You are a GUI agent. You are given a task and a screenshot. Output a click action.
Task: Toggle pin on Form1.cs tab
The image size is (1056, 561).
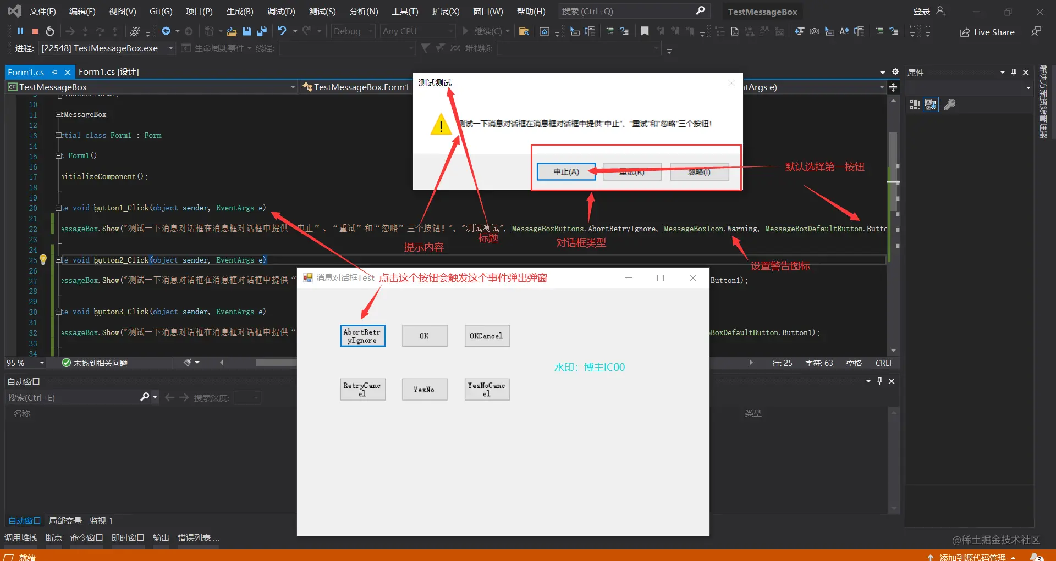click(x=54, y=72)
